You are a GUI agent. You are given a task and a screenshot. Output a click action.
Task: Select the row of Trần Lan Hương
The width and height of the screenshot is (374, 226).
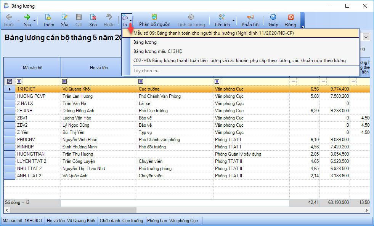pyautogui.click(x=77, y=96)
